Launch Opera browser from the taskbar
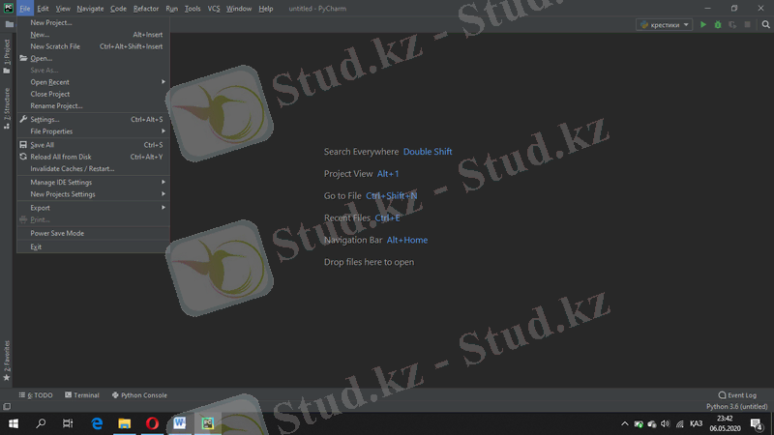This screenshot has height=435, width=774. tap(152, 423)
